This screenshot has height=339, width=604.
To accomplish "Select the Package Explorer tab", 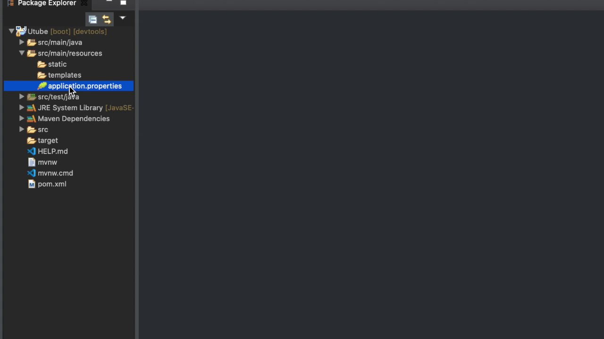I will (x=47, y=3).
